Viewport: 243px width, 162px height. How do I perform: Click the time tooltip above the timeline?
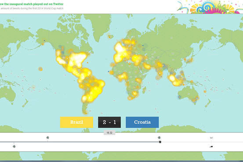click(x=109, y=133)
